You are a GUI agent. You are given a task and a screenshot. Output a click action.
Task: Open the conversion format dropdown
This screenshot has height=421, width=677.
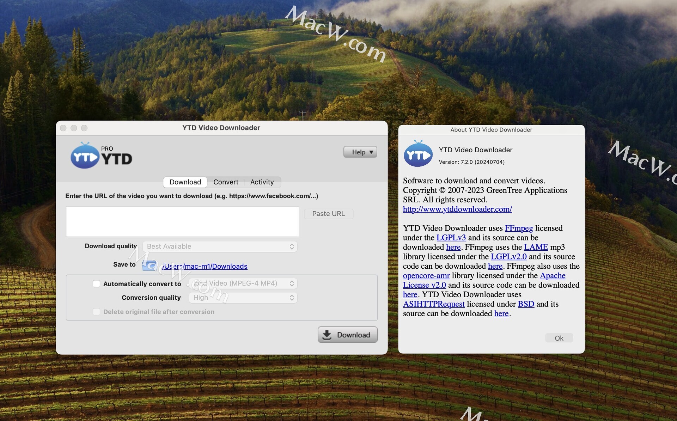click(243, 283)
